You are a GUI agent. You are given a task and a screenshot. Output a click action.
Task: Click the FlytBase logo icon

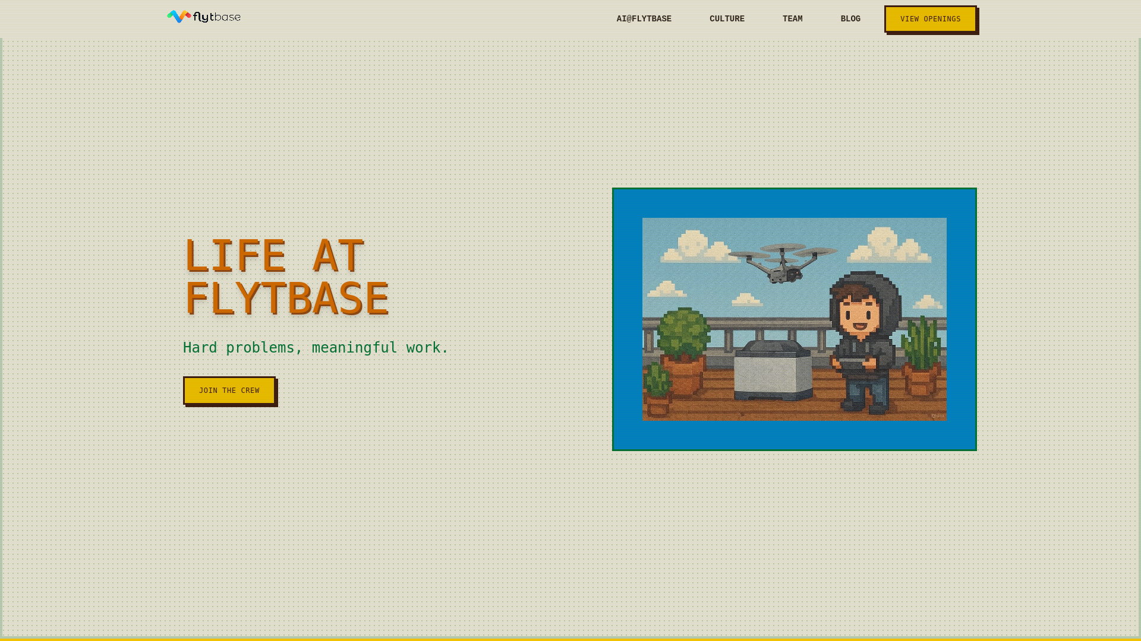tap(178, 17)
